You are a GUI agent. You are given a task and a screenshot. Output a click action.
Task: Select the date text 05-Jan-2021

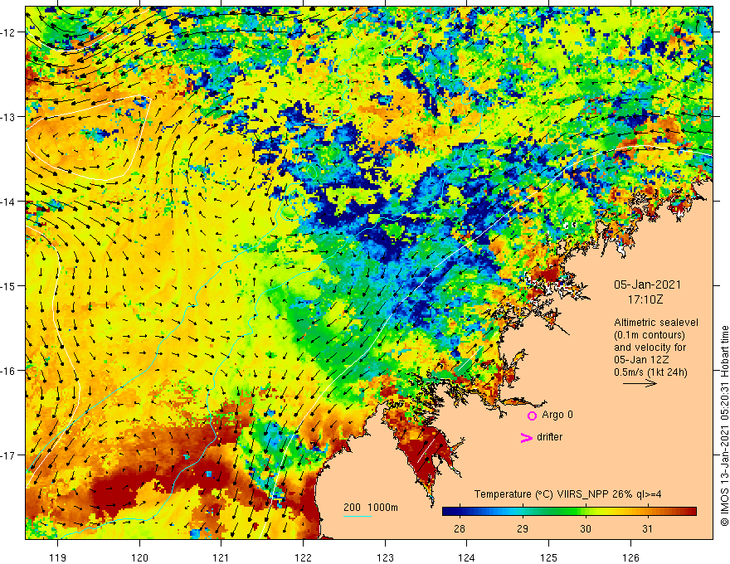point(647,284)
